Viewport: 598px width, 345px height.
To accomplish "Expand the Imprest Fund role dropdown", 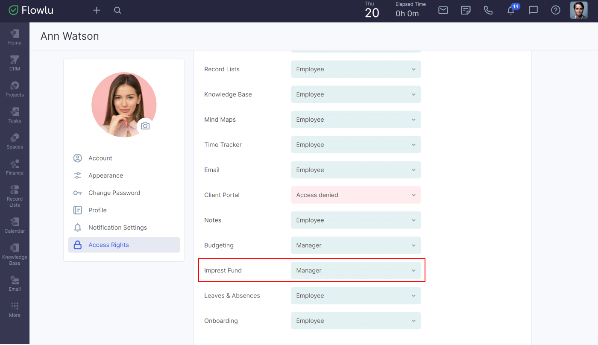I will pyautogui.click(x=356, y=270).
